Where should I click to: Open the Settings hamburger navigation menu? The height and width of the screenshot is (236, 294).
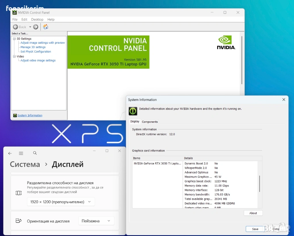21,154
